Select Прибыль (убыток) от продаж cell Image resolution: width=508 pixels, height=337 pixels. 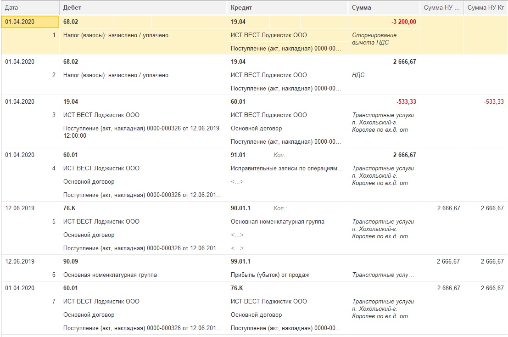tap(270, 275)
